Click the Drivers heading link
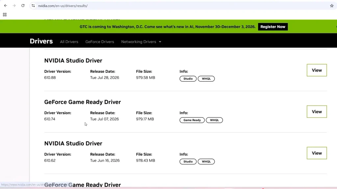This screenshot has height=189, width=337. (x=41, y=41)
